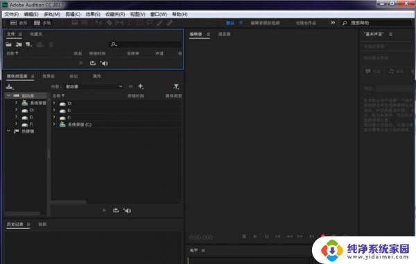This screenshot has width=416, height=264.
Task: Toggle spectral frequency display icon in toolbar
Action: (75, 23)
